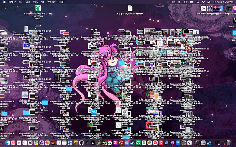This screenshot has width=236, height=147.
Task: Click the Now Playing icon in menu bar
Action: [185, 2]
